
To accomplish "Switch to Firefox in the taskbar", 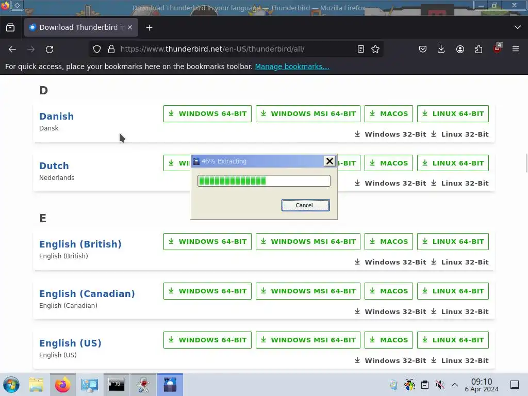I will click(x=62, y=385).
